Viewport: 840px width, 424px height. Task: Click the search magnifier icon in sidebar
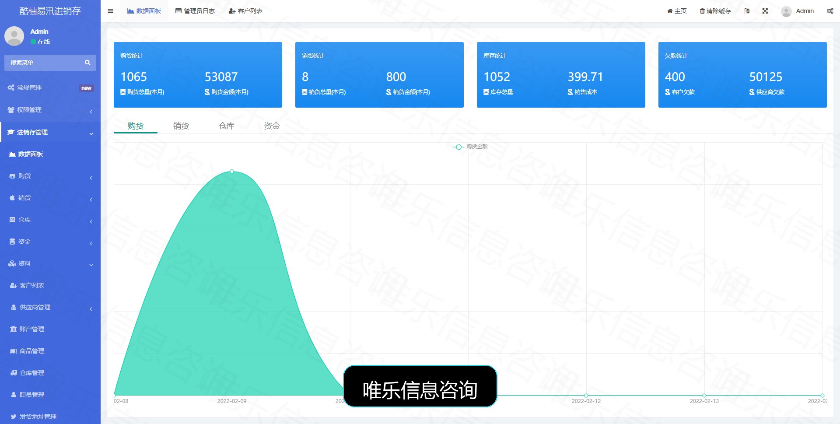tap(87, 63)
